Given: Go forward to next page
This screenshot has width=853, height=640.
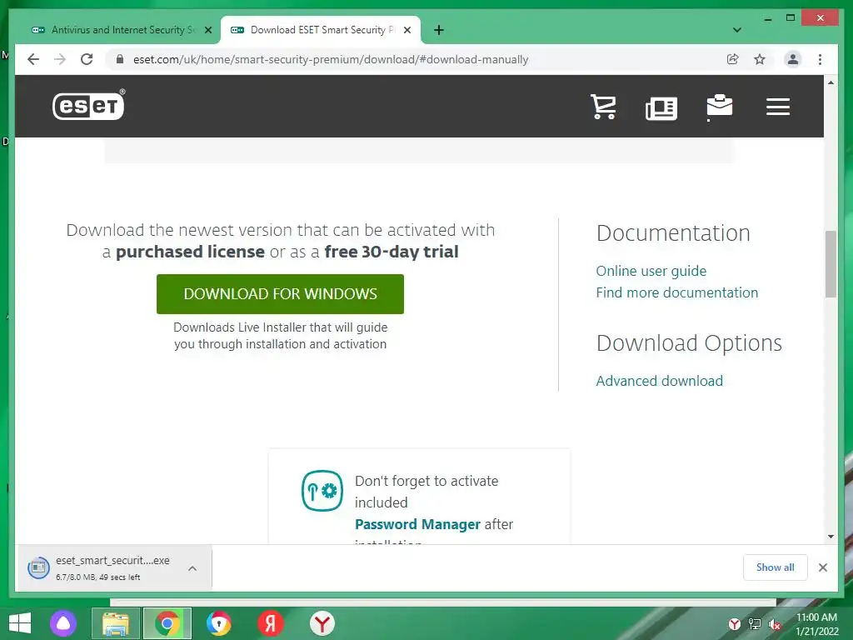Looking at the screenshot, I should point(60,59).
